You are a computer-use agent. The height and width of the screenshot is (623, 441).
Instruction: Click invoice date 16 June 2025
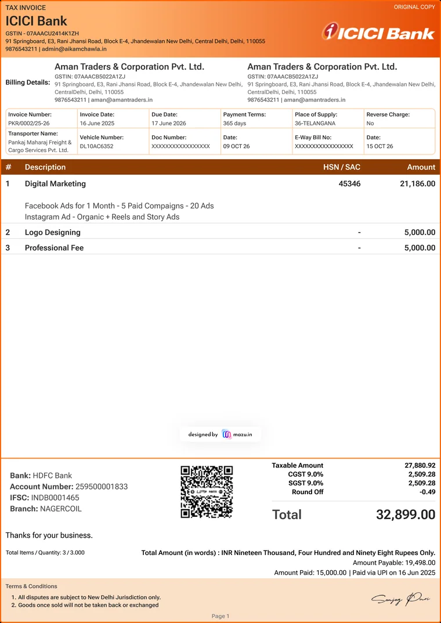click(97, 123)
